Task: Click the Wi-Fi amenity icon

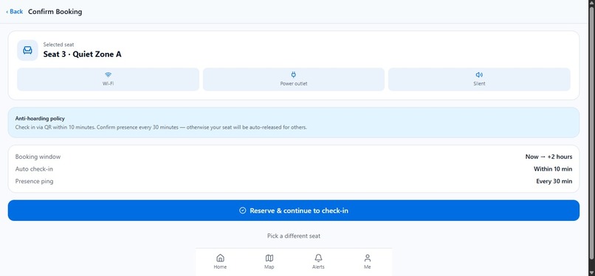Action: tap(108, 75)
